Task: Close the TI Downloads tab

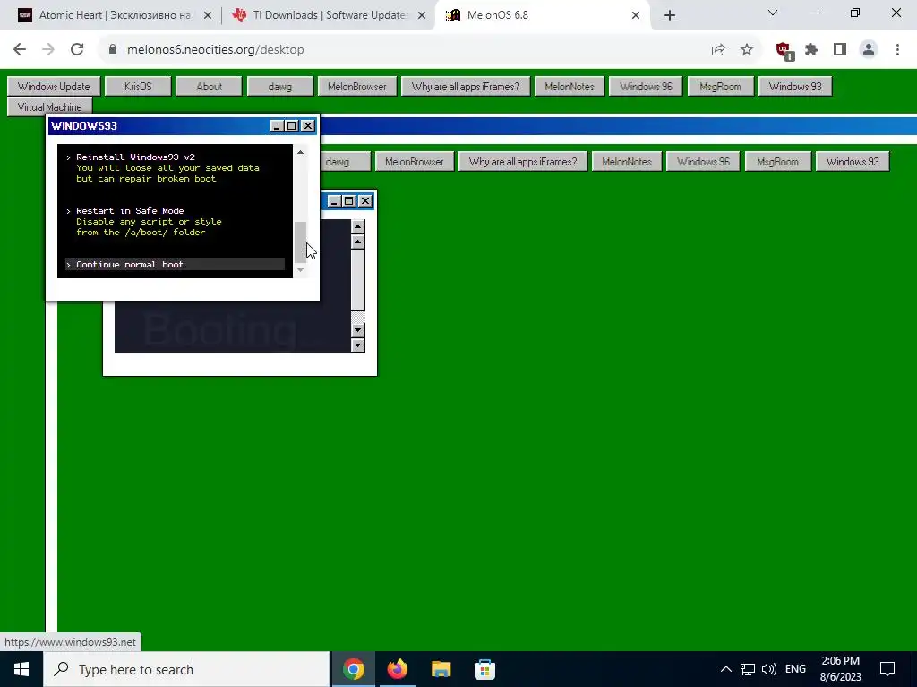Action: (422, 16)
